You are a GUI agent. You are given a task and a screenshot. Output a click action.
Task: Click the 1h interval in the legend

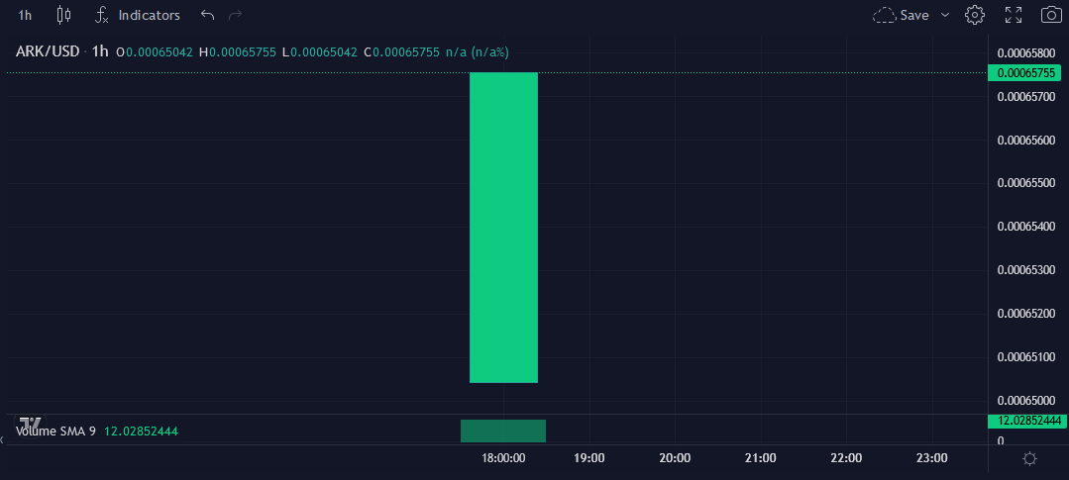coord(100,51)
